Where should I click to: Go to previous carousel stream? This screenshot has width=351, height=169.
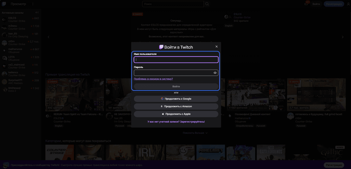click(x=48, y=37)
